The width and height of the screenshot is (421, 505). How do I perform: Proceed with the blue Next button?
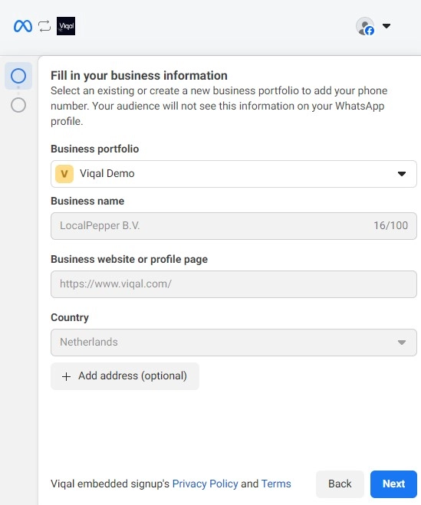pyautogui.click(x=393, y=484)
